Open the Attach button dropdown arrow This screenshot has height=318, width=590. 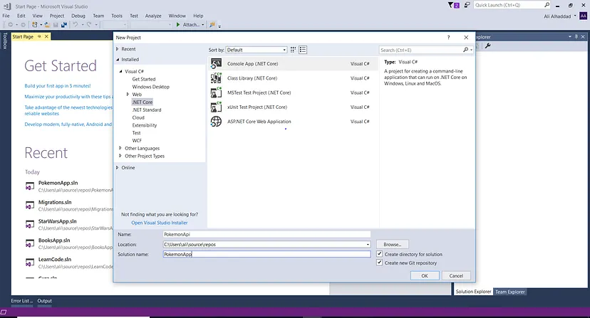pos(203,25)
